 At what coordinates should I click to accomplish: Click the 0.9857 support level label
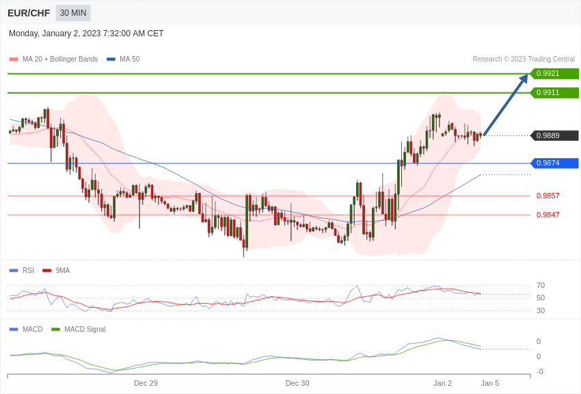pyautogui.click(x=548, y=196)
